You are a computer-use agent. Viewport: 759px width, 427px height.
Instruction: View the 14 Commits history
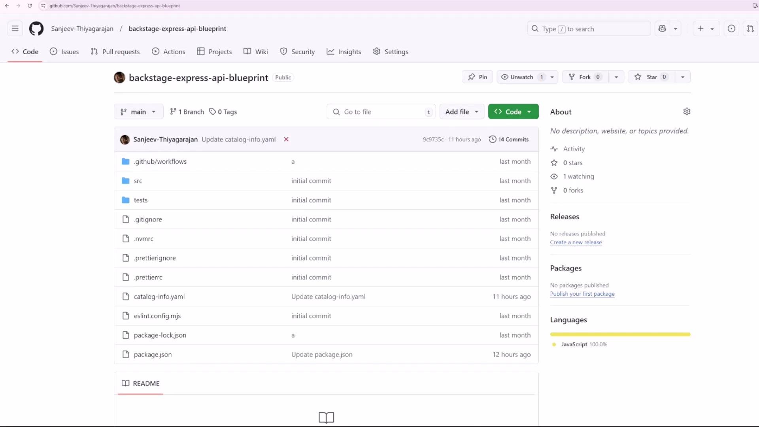(509, 139)
